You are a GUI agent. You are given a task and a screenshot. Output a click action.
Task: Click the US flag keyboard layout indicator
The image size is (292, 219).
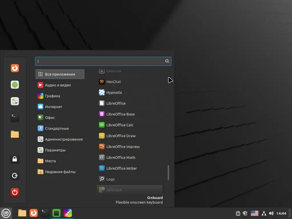(254, 213)
